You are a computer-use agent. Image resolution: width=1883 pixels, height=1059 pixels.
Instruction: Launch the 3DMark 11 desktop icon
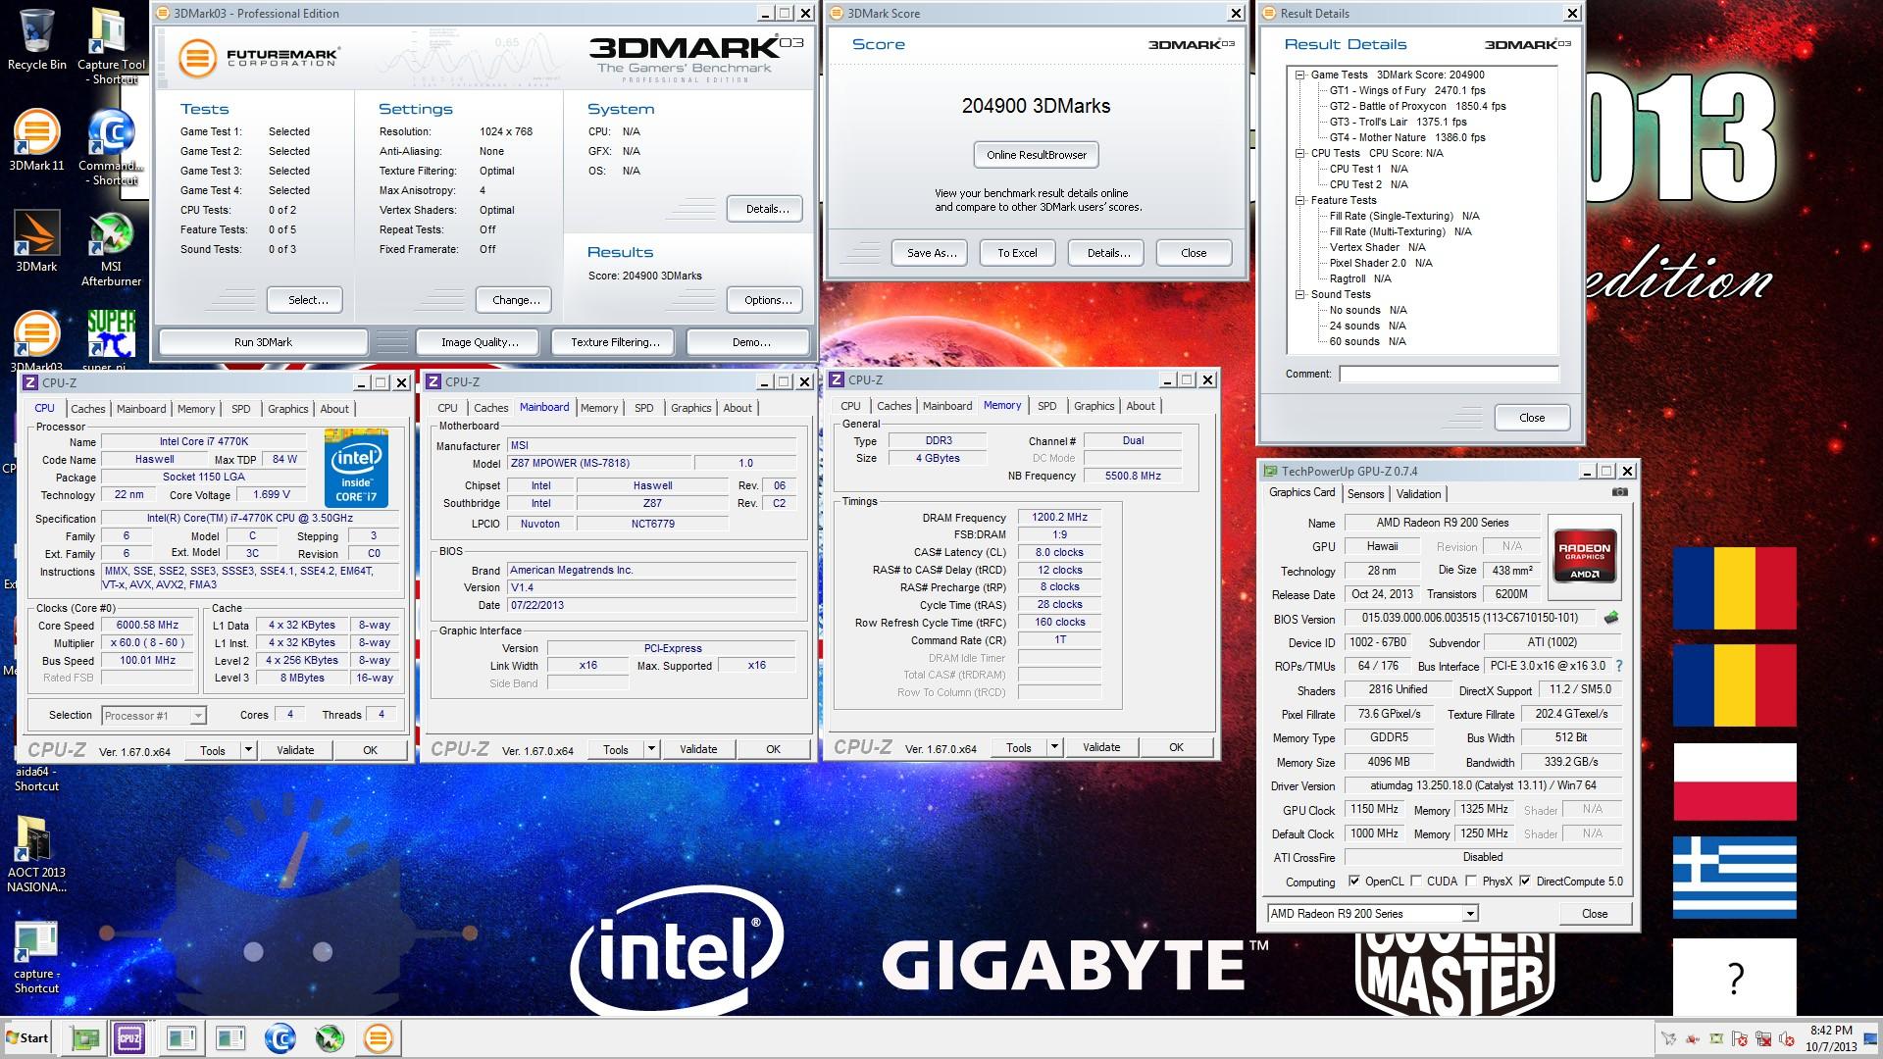(36, 140)
